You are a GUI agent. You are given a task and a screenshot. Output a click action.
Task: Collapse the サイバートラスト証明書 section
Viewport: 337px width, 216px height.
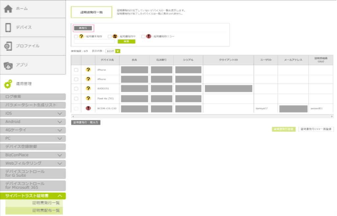(x=60, y=196)
